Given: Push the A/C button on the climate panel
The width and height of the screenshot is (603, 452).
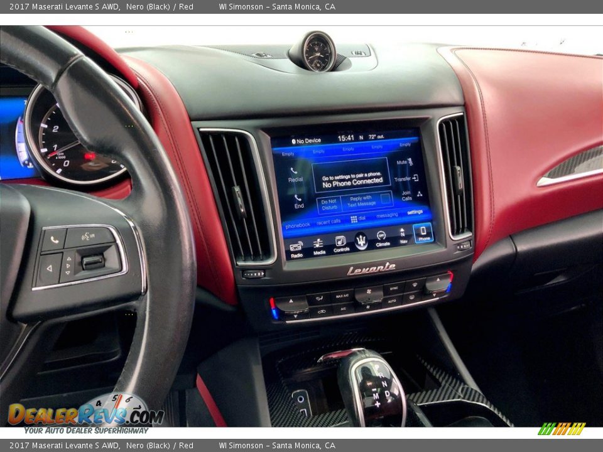Looking at the screenshot, I should click(x=343, y=309).
